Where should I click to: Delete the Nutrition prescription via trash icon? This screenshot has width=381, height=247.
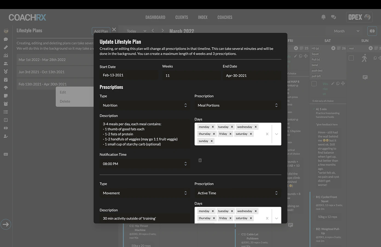(x=200, y=160)
